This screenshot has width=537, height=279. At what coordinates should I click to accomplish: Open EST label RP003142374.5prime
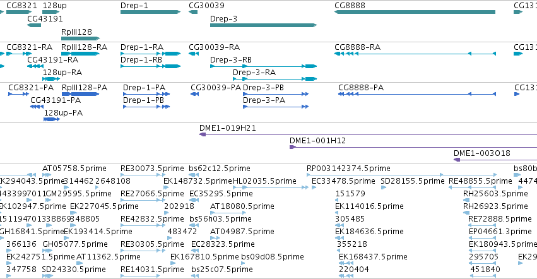point(348,169)
